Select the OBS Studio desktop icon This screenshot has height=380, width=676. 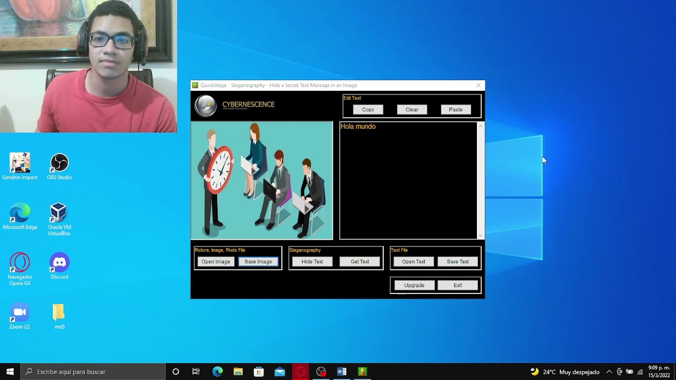tap(59, 163)
